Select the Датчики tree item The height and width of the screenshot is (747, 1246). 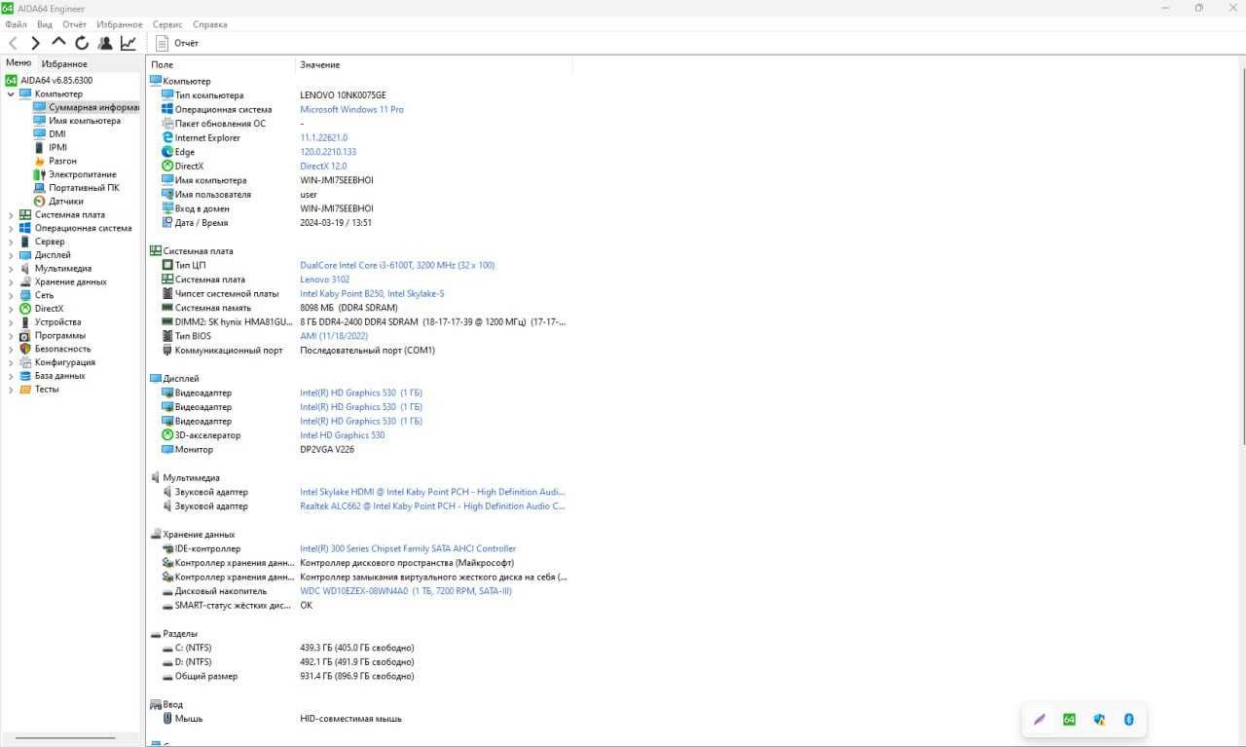(66, 202)
